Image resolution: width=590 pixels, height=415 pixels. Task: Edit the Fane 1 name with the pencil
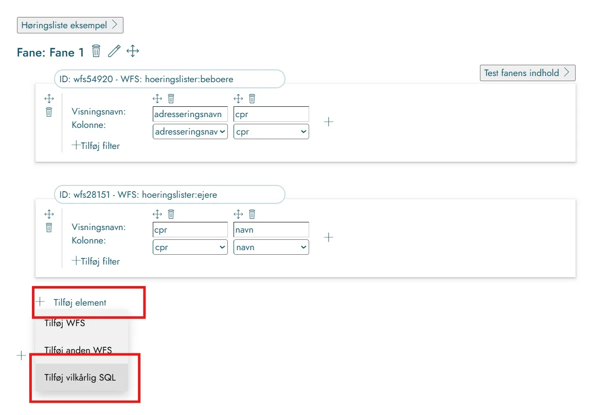(x=114, y=51)
